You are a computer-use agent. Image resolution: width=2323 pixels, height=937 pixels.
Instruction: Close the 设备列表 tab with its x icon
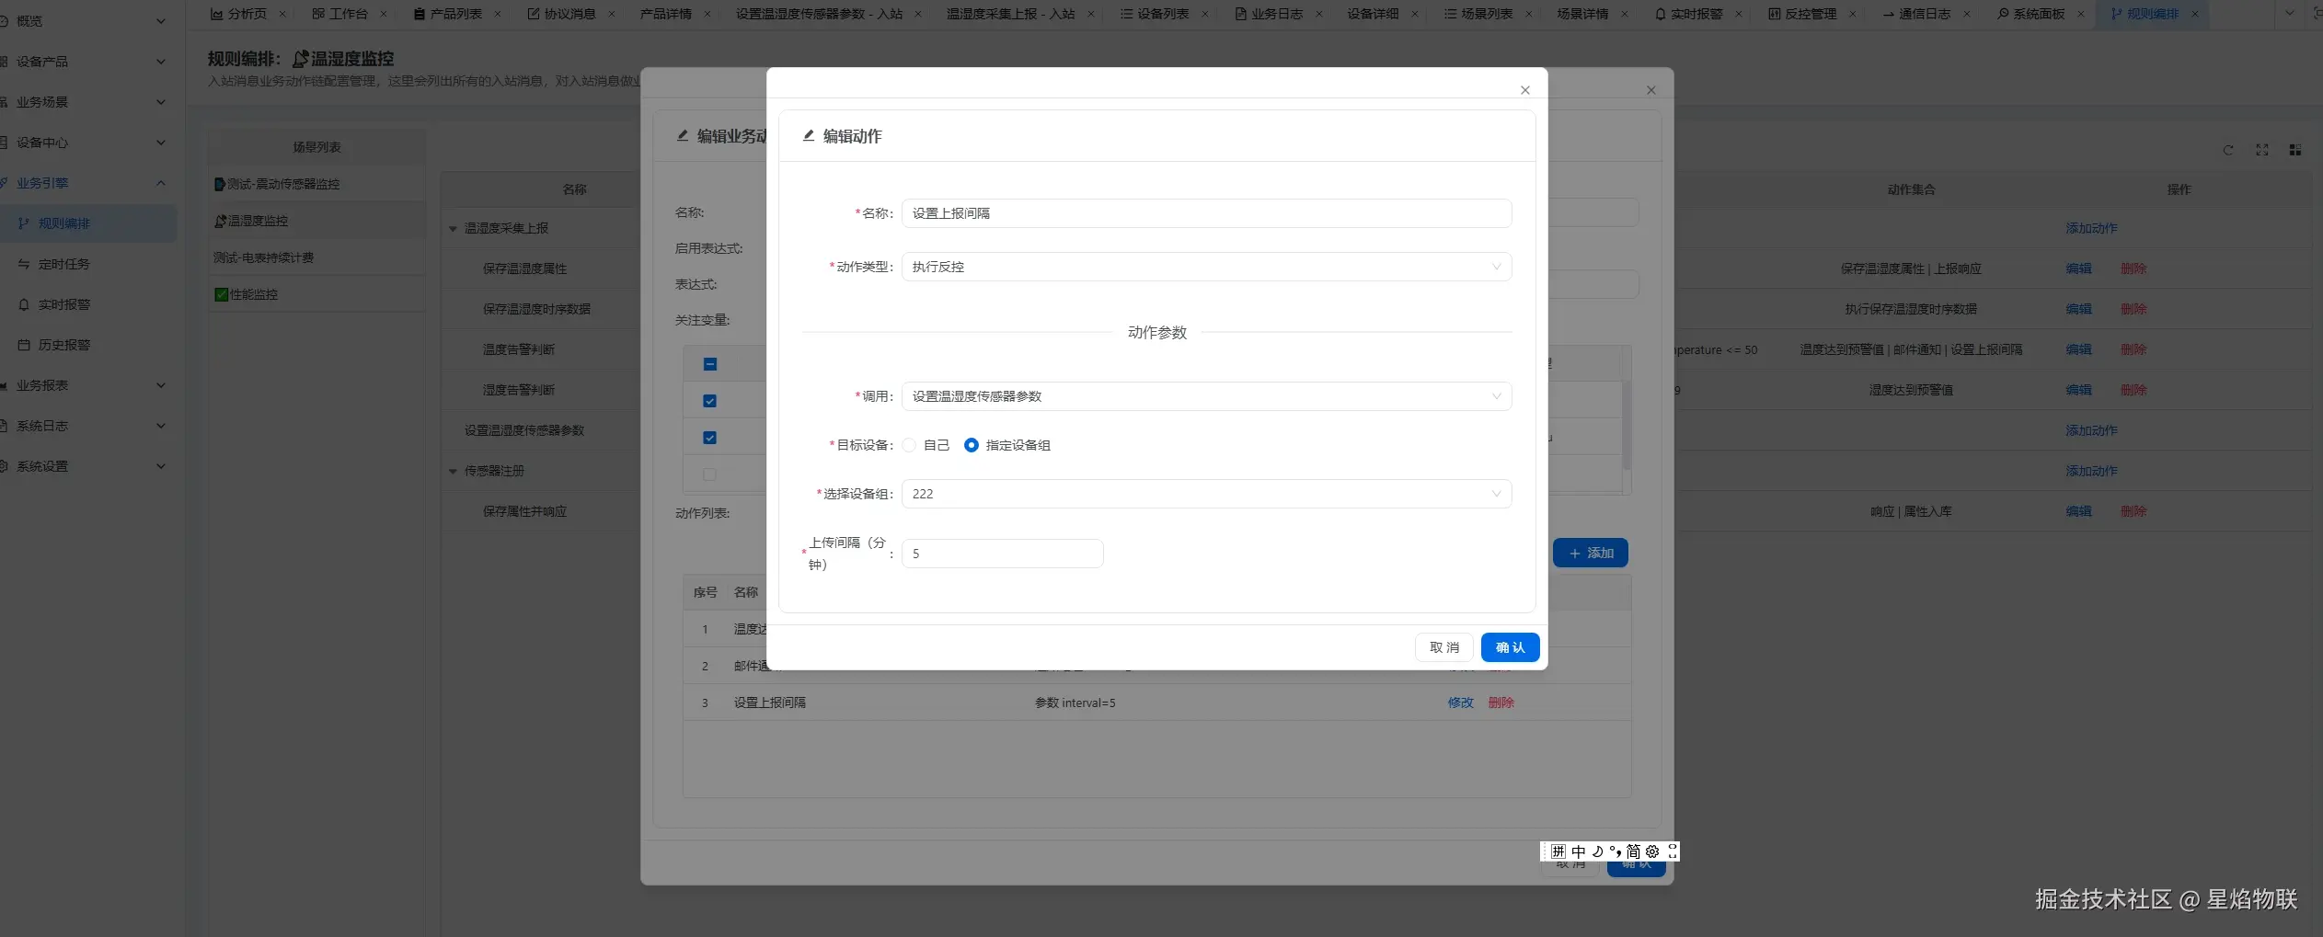pyautogui.click(x=1205, y=14)
